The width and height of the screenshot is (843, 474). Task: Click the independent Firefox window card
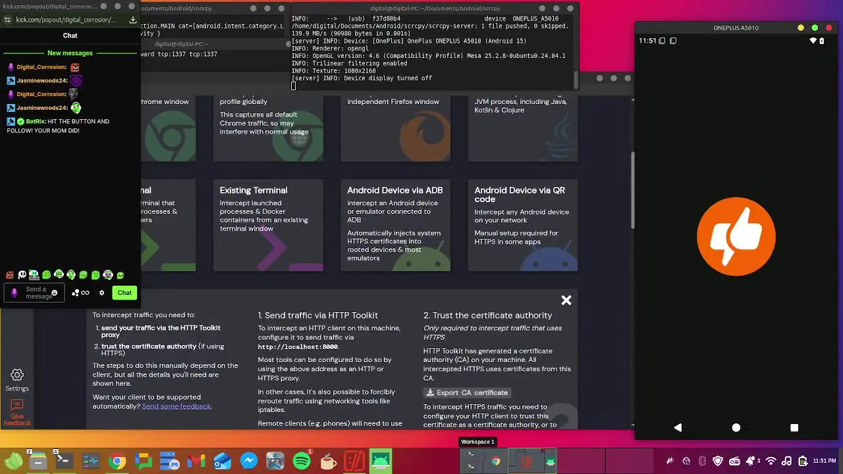(395, 128)
